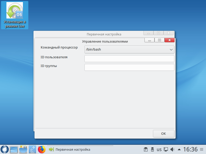Click the show desktop taskbar icon
The height and width of the screenshot is (154, 206).
click(14, 149)
